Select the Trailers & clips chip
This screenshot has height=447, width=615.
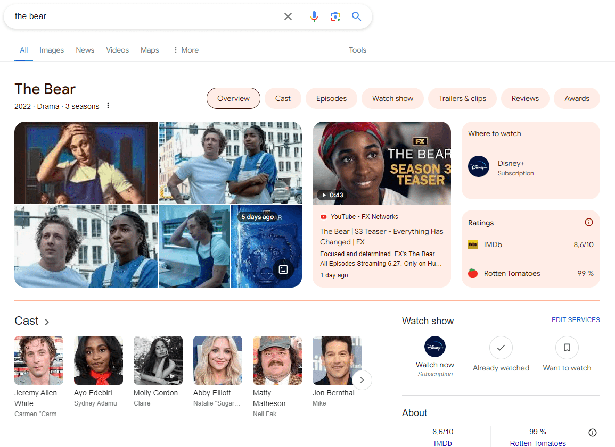coord(462,98)
